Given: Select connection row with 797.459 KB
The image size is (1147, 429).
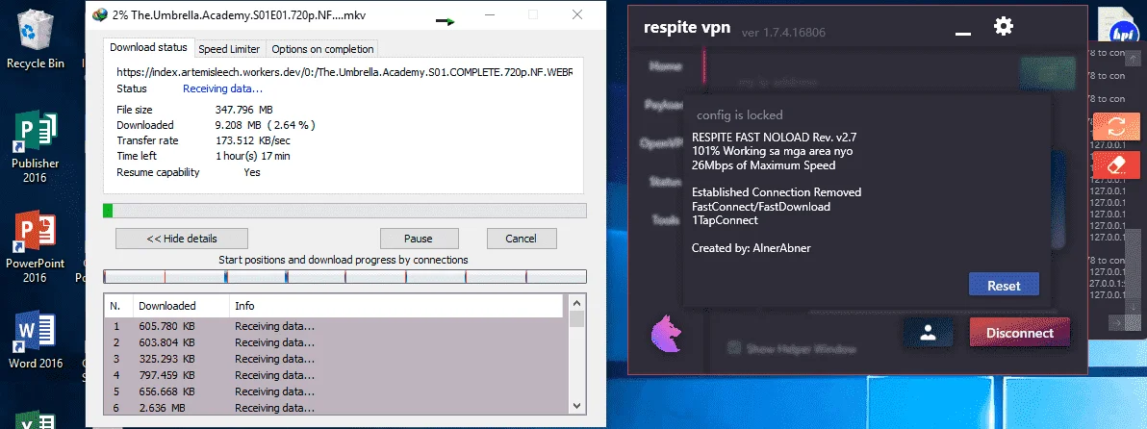Looking at the screenshot, I should tap(336, 376).
